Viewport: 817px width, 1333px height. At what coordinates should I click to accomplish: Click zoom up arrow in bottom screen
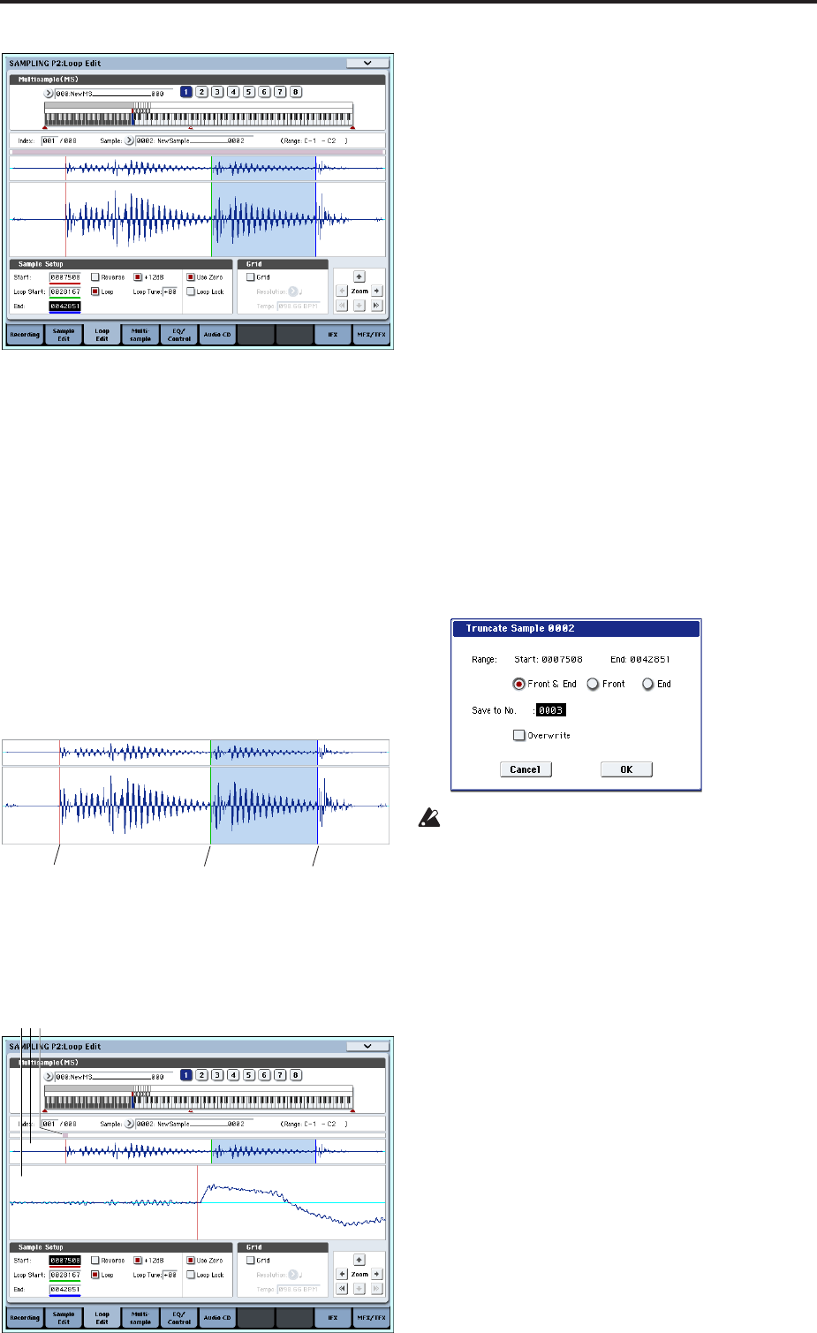pos(359,1261)
